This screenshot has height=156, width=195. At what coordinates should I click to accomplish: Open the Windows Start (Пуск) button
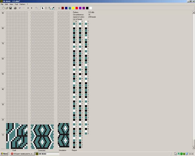(x=4, y=154)
